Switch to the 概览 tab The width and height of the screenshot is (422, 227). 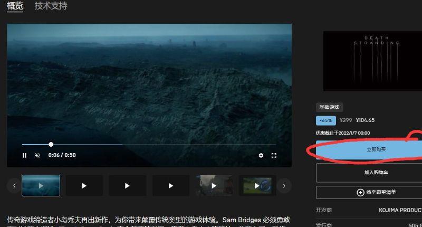[x=15, y=6]
